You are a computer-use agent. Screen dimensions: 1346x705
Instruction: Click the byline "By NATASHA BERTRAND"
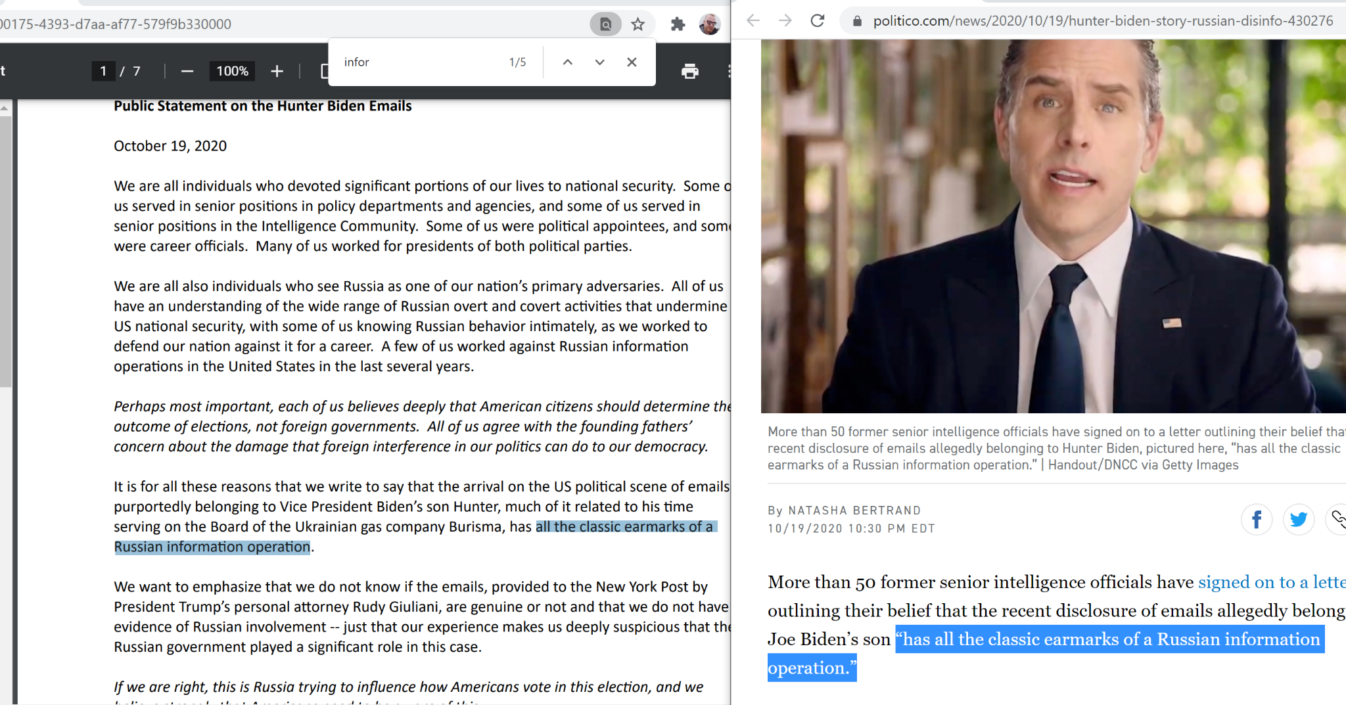(x=844, y=511)
